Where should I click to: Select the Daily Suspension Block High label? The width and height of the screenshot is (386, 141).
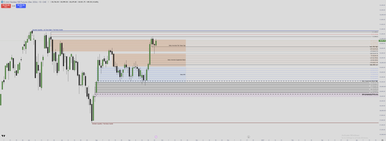(370, 81)
